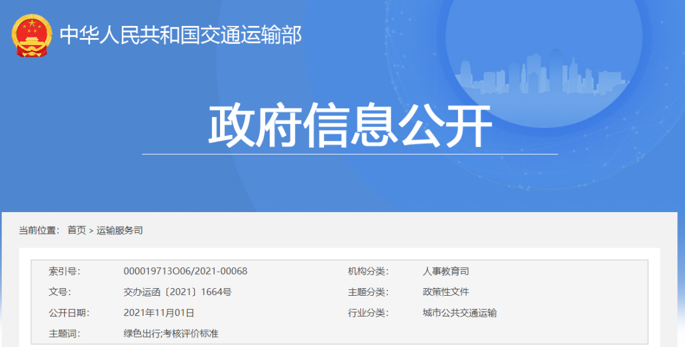The height and width of the screenshot is (347, 685).
Task: Click the 机构分类 field label
Action: (369, 271)
